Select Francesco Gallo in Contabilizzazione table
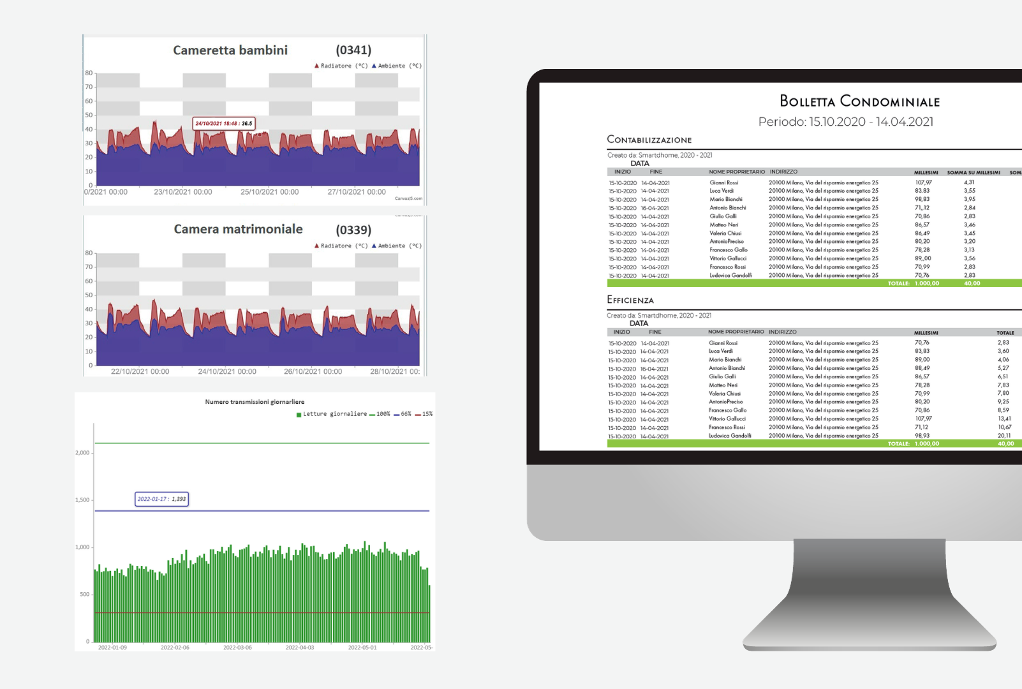 click(x=729, y=250)
